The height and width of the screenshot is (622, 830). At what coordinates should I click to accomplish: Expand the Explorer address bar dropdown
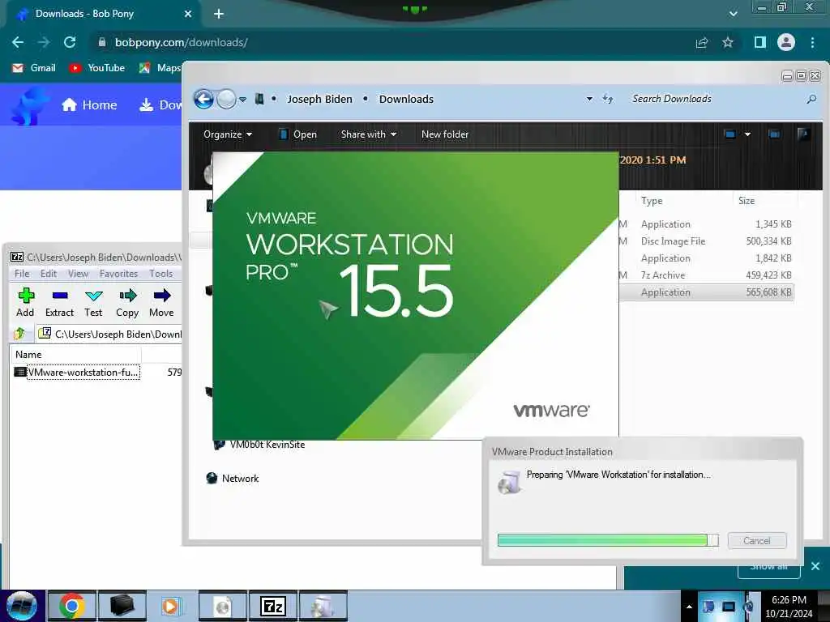[x=589, y=99]
